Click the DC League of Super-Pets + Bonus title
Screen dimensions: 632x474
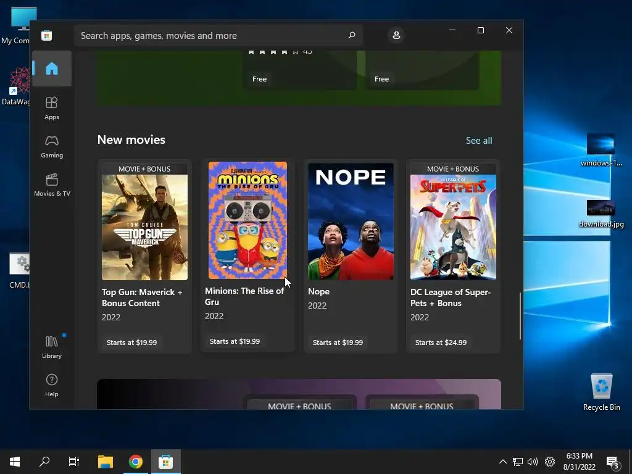pyautogui.click(x=450, y=297)
